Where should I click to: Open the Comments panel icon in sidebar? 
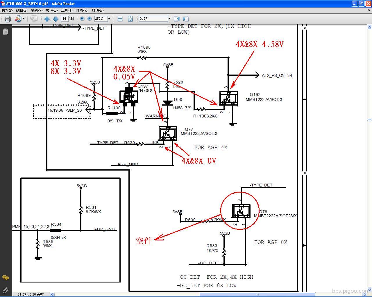tap(5, 278)
